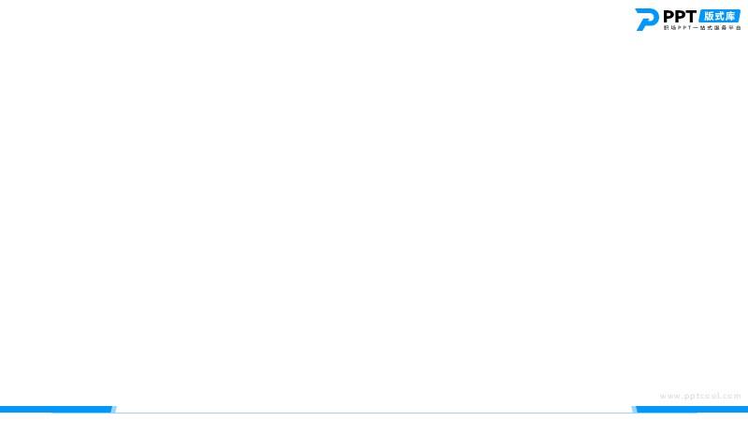Click the light-blue slanted accent beside the right bar

(634, 410)
